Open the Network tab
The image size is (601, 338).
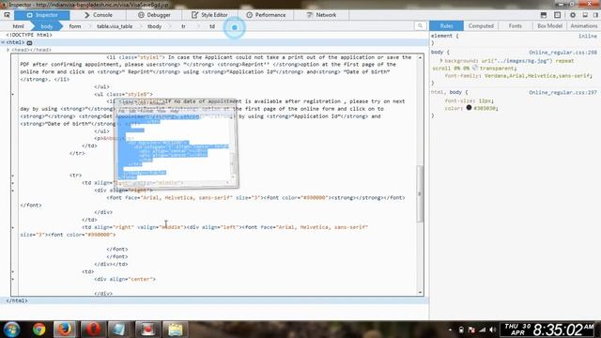pyautogui.click(x=321, y=15)
